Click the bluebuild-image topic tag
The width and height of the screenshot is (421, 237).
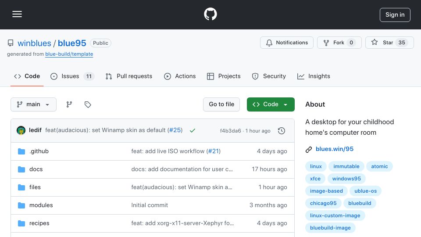coord(330,228)
